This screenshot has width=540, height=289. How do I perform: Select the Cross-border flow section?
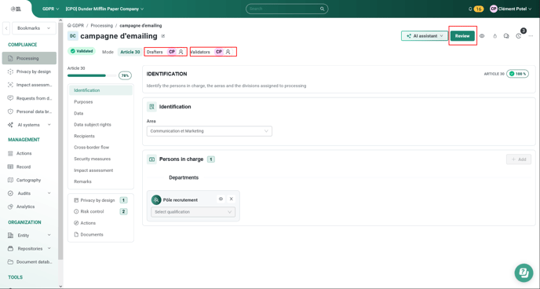pyautogui.click(x=100, y=148)
